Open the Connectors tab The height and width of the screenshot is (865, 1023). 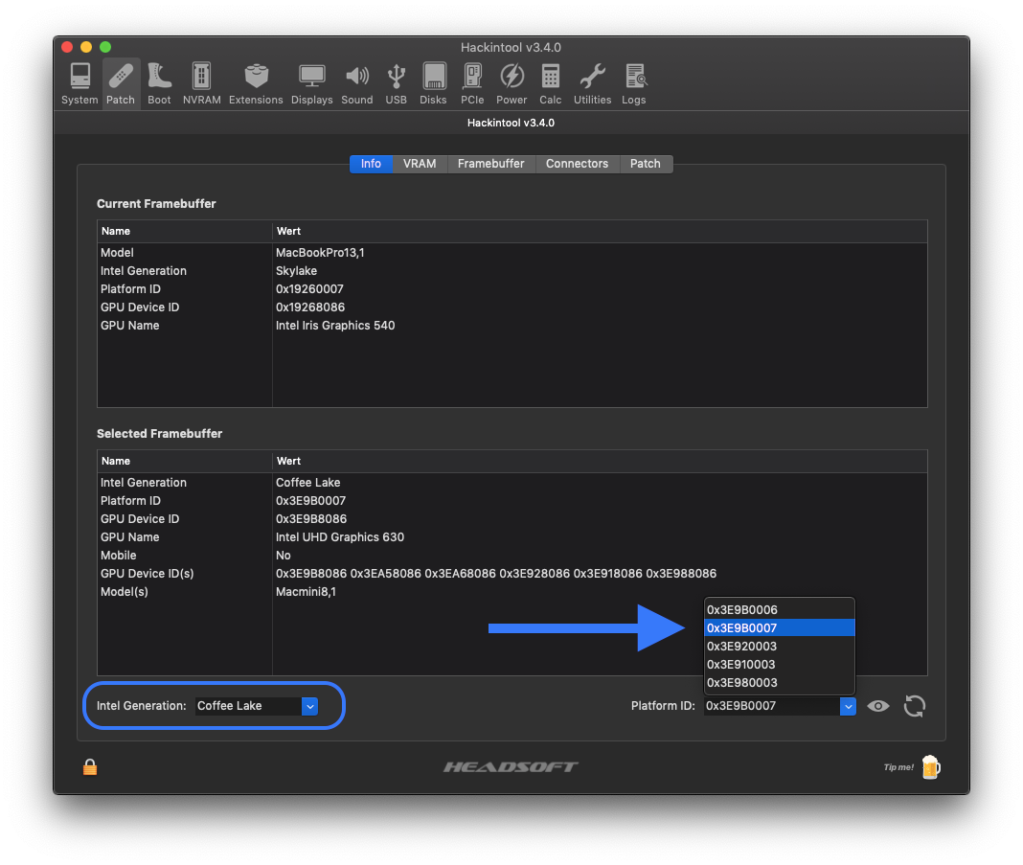pos(577,164)
